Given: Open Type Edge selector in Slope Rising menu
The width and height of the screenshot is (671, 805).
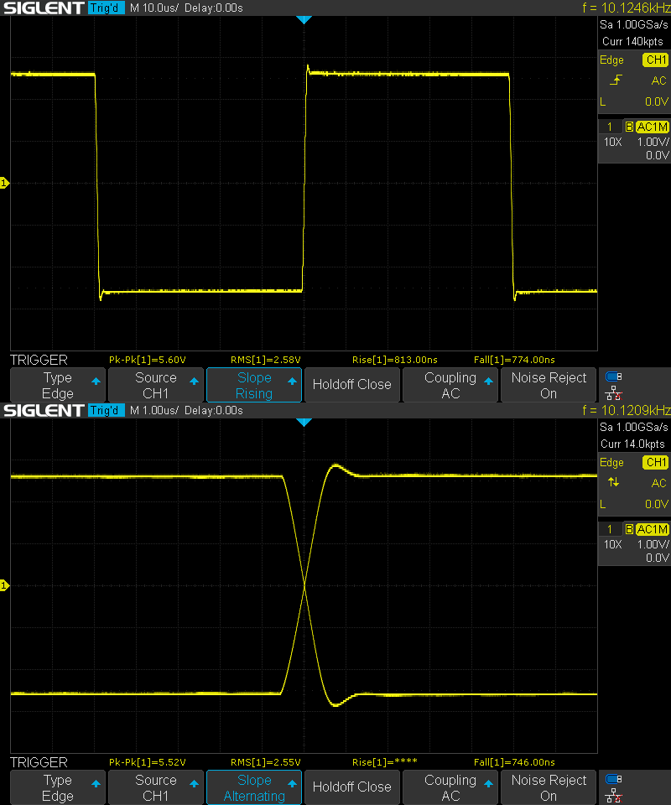Looking at the screenshot, I should coord(58,385).
